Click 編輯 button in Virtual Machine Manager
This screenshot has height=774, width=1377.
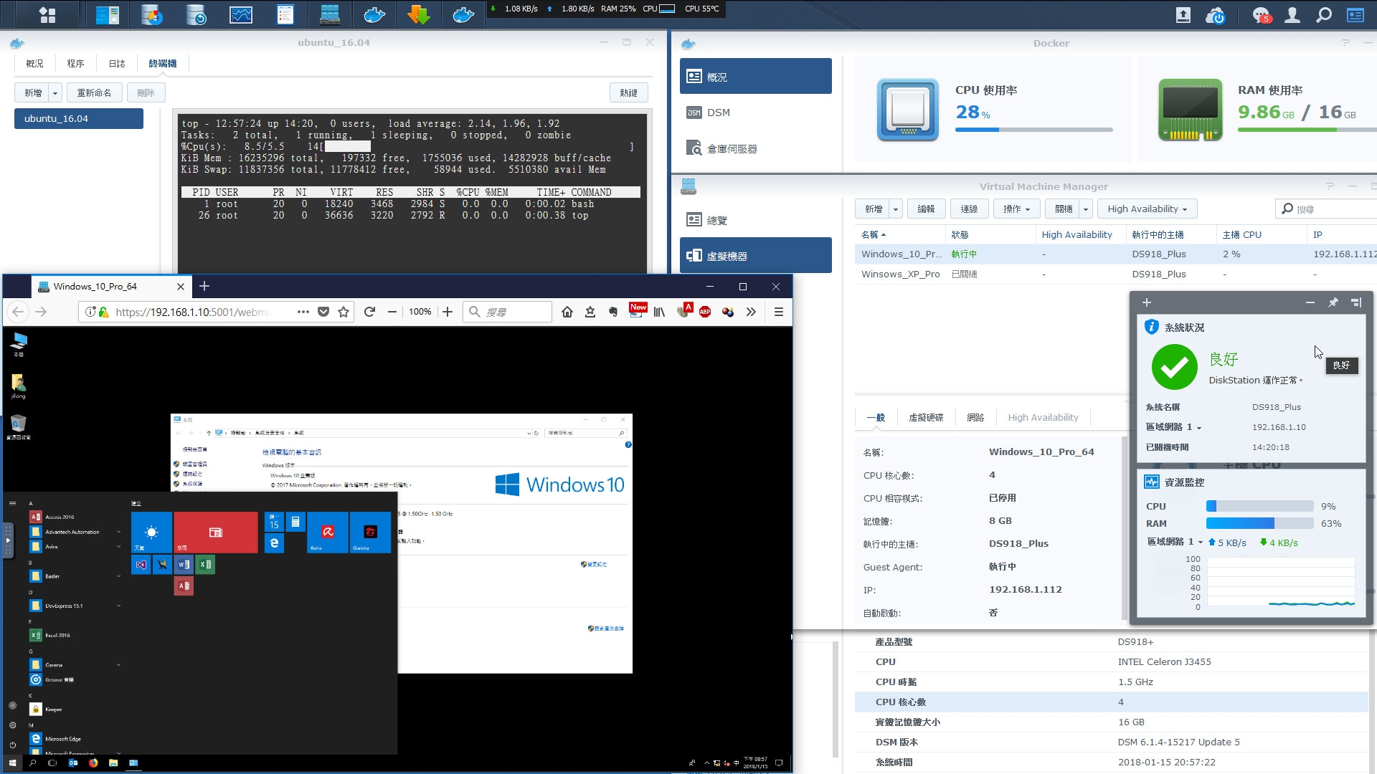(x=926, y=209)
